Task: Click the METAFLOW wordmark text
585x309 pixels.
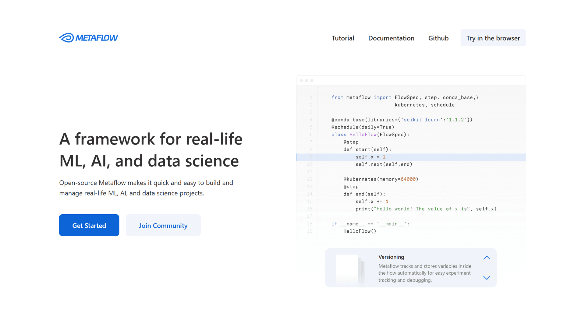Action: pyautogui.click(x=97, y=38)
